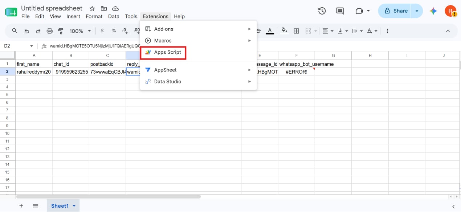Open the View menu
Image resolution: width=461 pixels, height=212 pixels.
tap(55, 16)
